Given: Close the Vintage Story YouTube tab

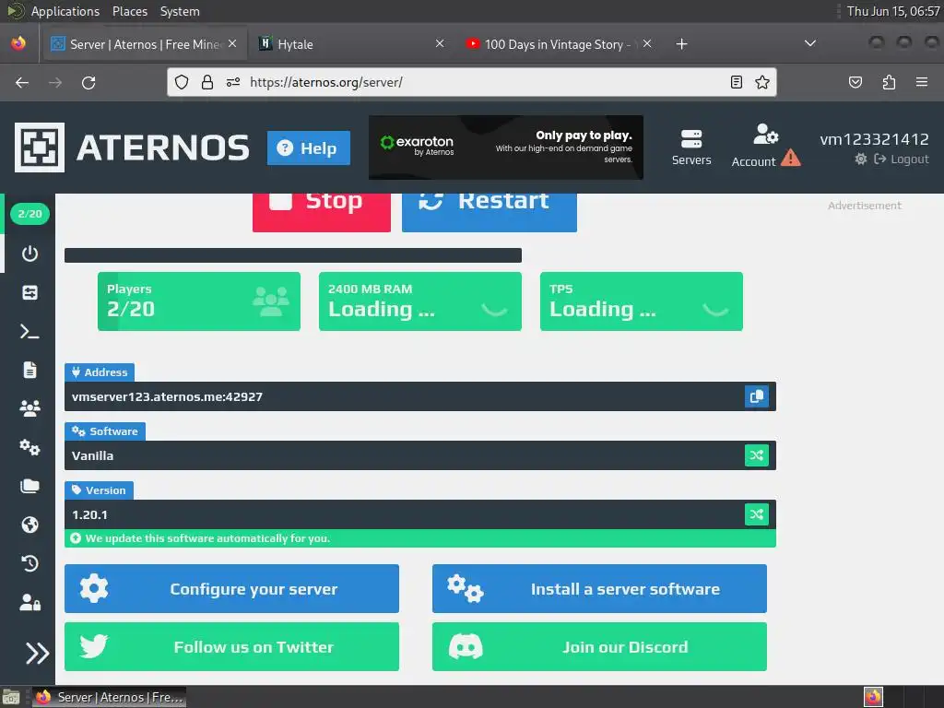Looking at the screenshot, I should [646, 43].
